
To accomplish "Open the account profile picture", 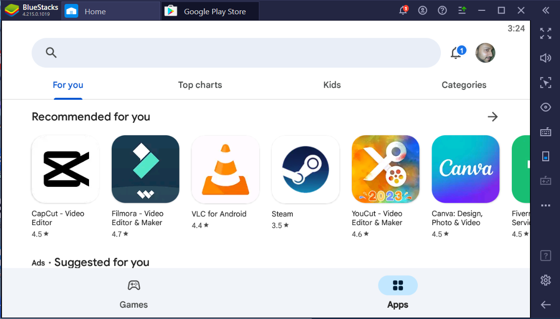I will tap(485, 53).
